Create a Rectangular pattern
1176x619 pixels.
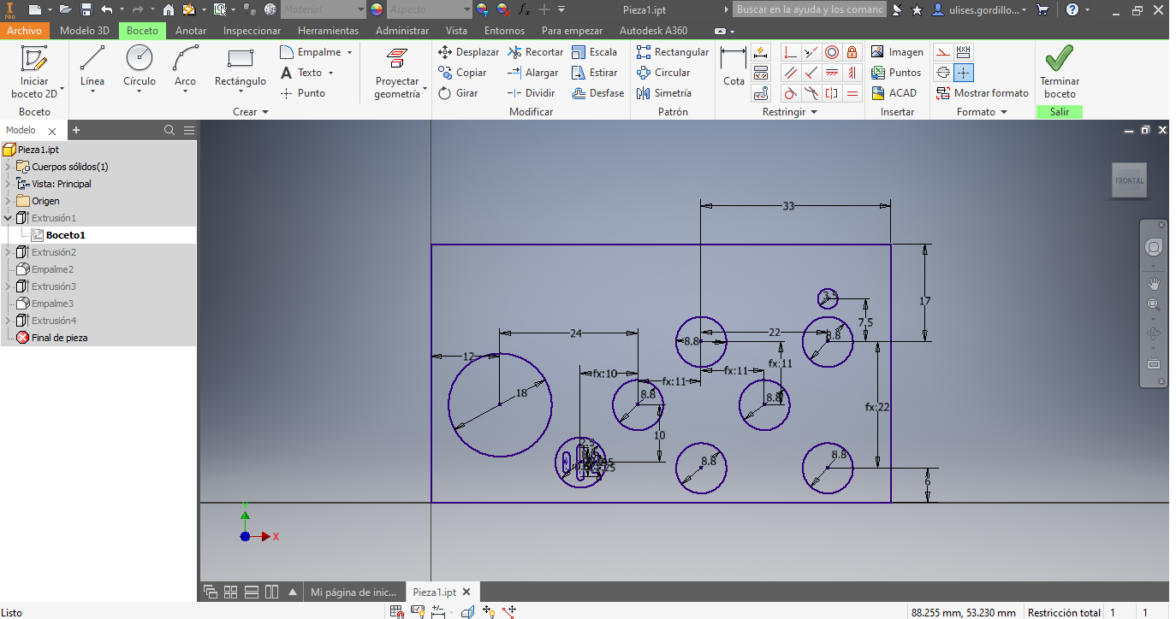pyautogui.click(x=673, y=52)
